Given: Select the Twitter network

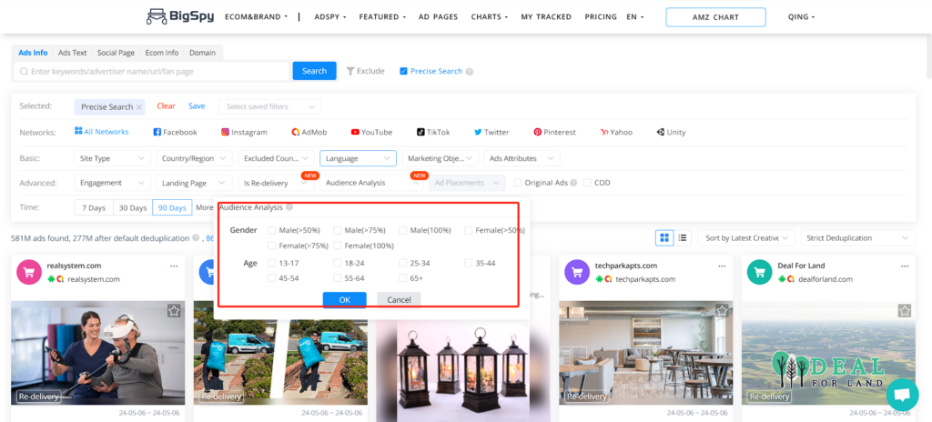Looking at the screenshot, I should [x=491, y=132].
